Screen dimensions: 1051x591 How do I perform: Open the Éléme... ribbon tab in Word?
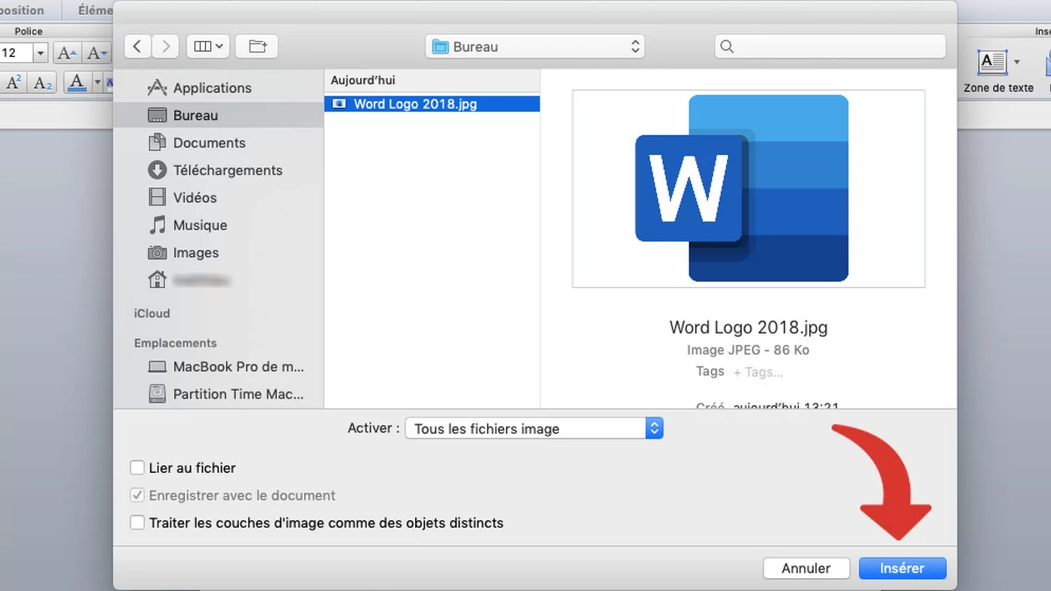click(93, 11)
